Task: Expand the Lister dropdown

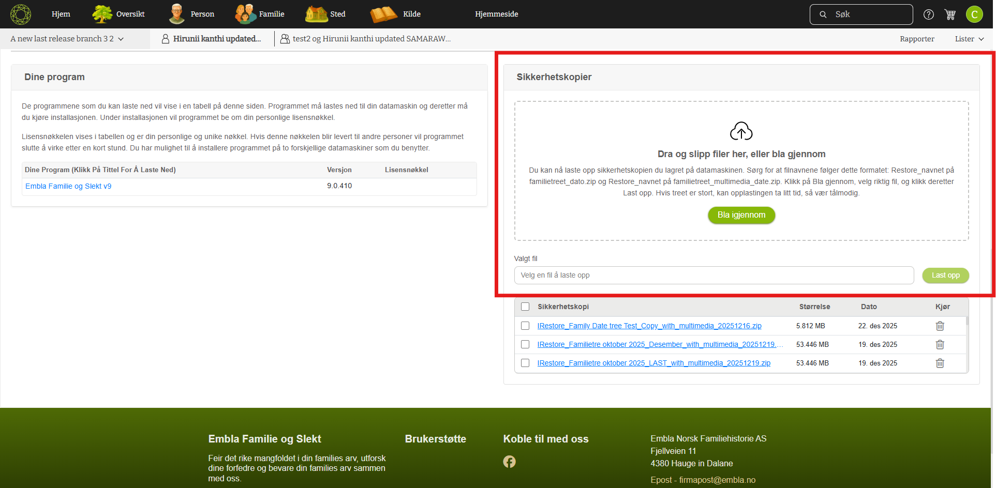Action: click(969, 39)
